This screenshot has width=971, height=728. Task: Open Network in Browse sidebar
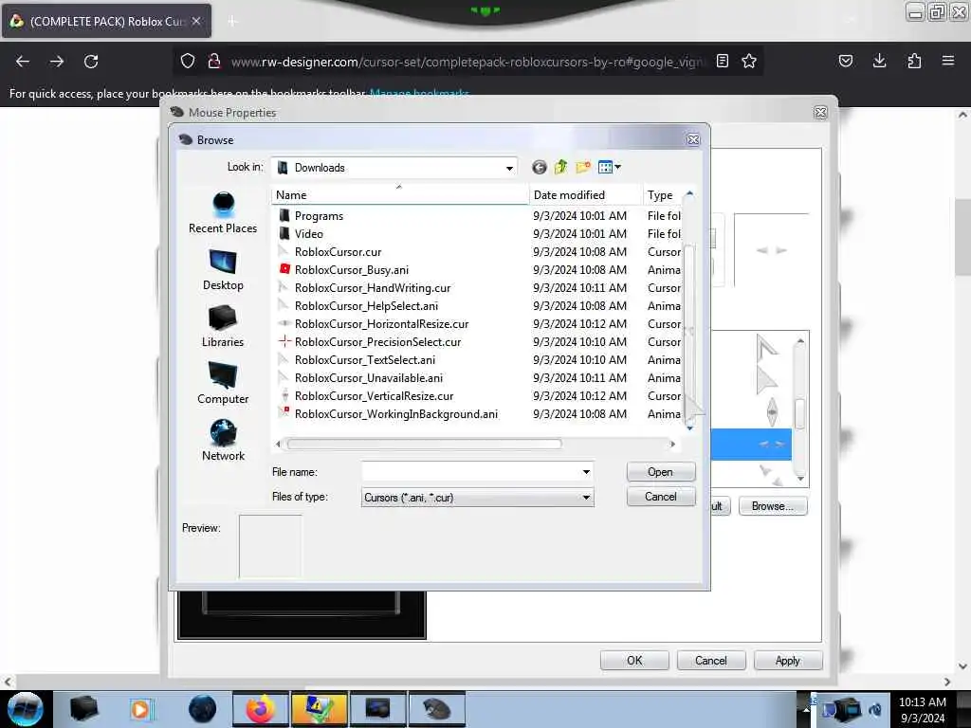(223, 440)
